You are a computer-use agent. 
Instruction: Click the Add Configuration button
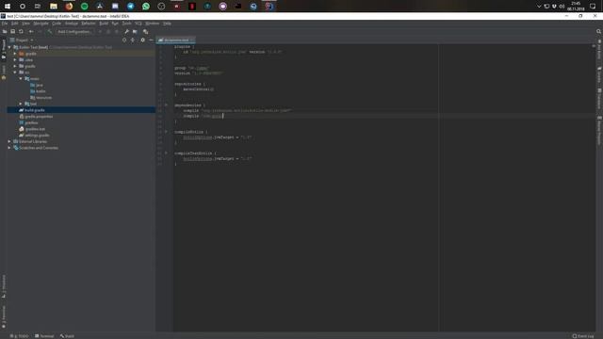tap(74, 31)
